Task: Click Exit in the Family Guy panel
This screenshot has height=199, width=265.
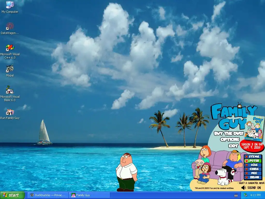Action: click(x=233, y=146)
